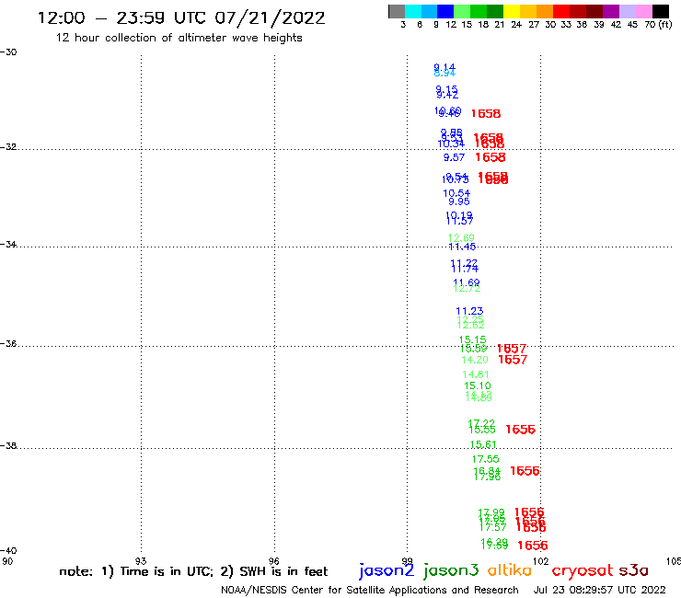The image size is (681, 598).
Task: Click the timestamp 'Jul 23 08:29:57 UTC 2022'
Action: (x=599, y=591)
